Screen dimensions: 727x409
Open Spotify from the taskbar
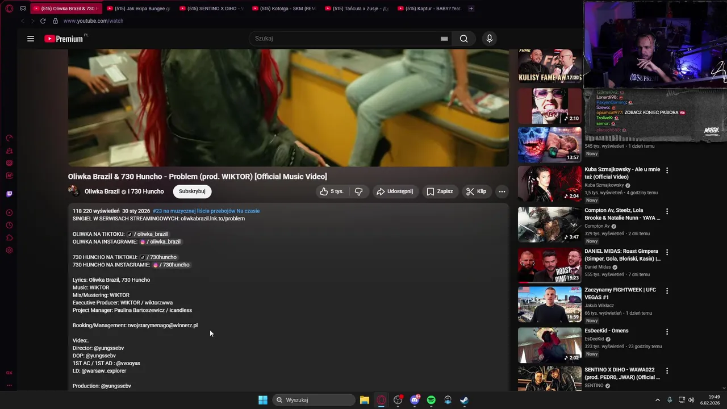(431, 400)
